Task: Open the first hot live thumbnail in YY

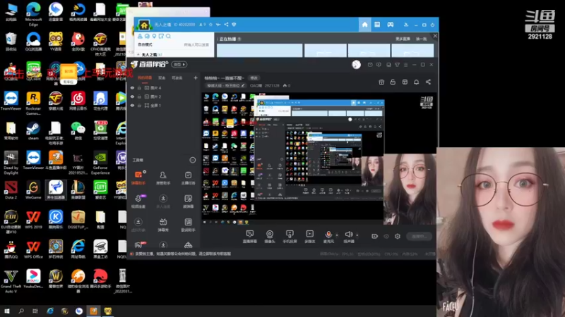Action: tap(259, 51)
